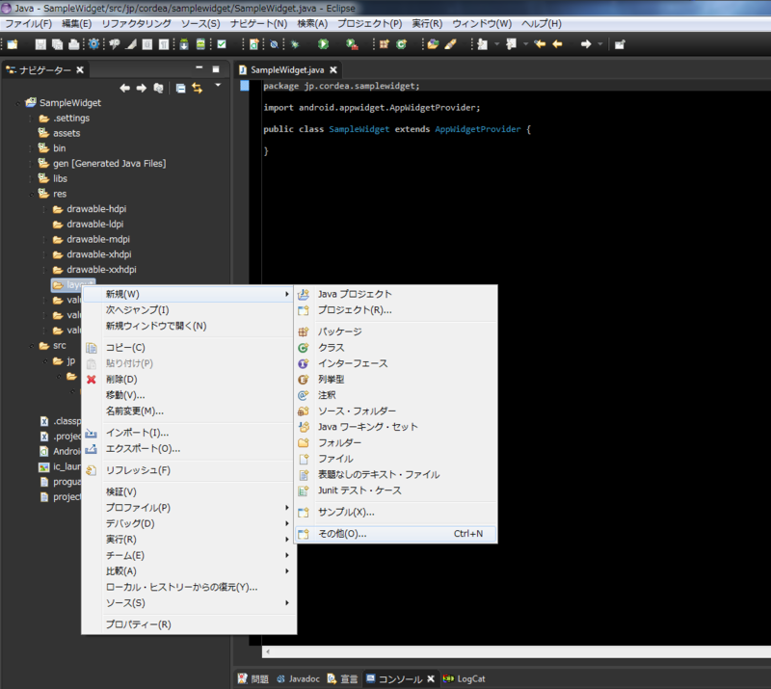
Task: Open the ファイル(F) menu
Action: 29,23
